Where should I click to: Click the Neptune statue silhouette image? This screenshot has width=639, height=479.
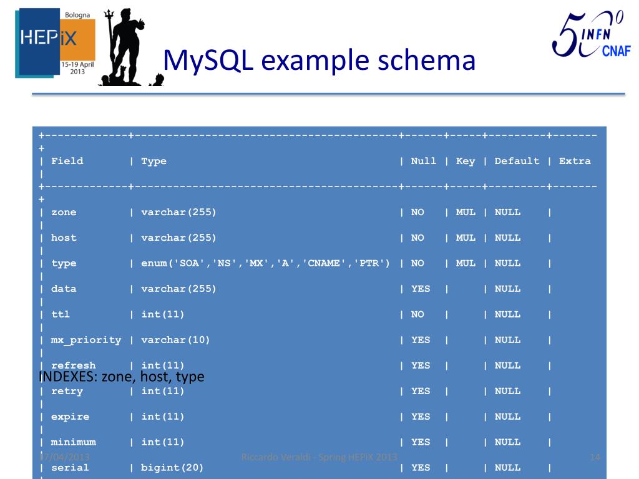(x=131, y=47)
